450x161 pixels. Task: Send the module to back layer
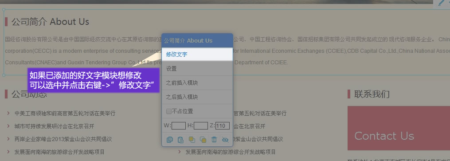coord(203,140)
